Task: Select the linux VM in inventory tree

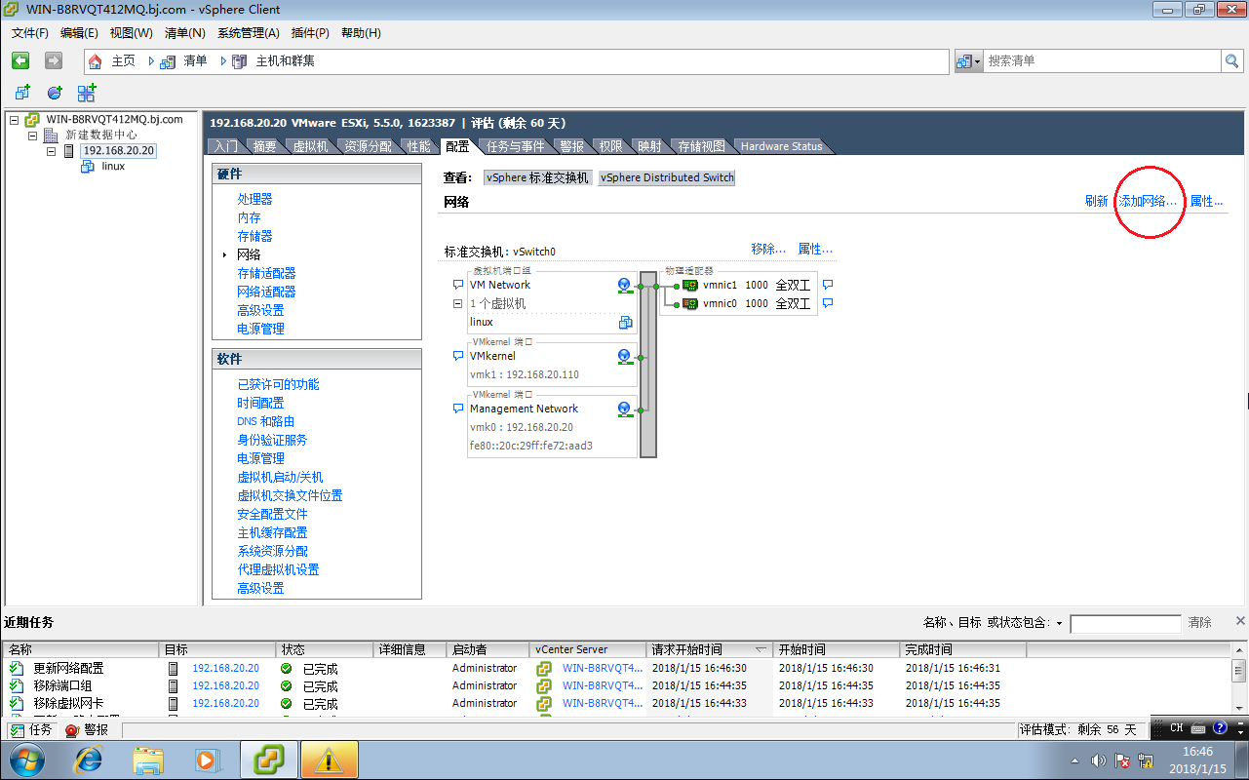Action: coord(113,167)
